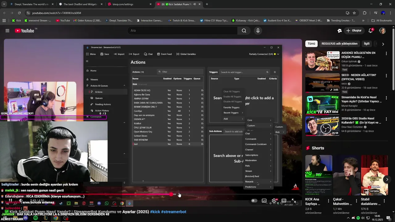Viewport: 395px width, 222px height.
Task: Open the Chrome tab search dropdown arrow
Action: pyautogui.click(x=4, y=4)
